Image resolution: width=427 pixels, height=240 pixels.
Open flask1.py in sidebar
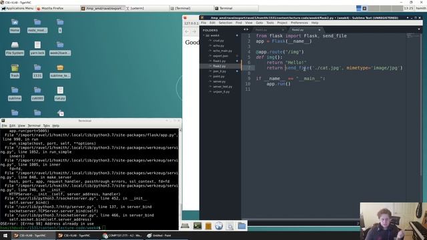pyautogui.click(x=220, y=61)
